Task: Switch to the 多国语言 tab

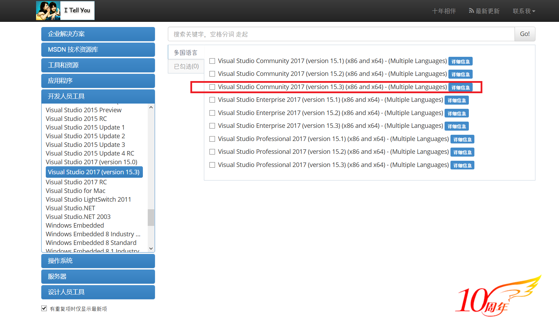Action: click(x=186, y=53)
